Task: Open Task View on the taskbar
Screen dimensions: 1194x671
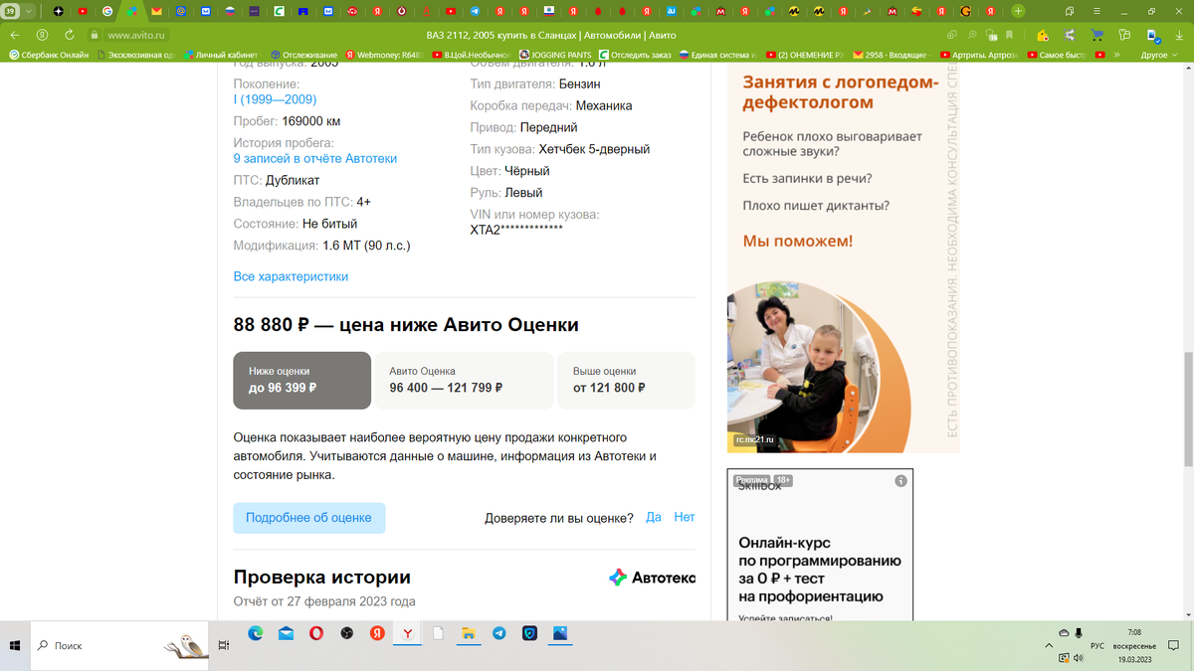Action: coord(224,646)
